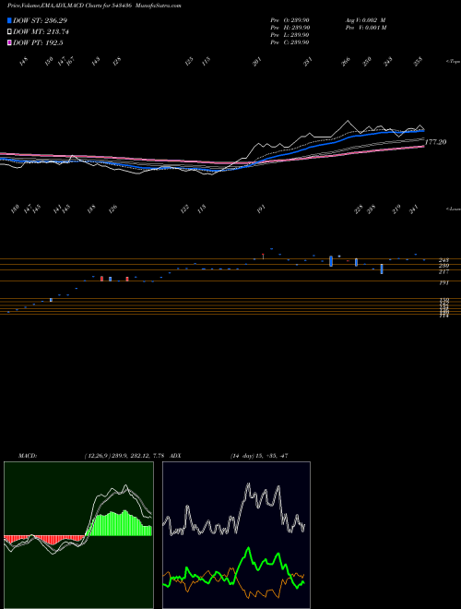Click the Pre L: 239.90 value
This screenshot has height=609, width=461.
pyautogui.click(x=290, y=35)
